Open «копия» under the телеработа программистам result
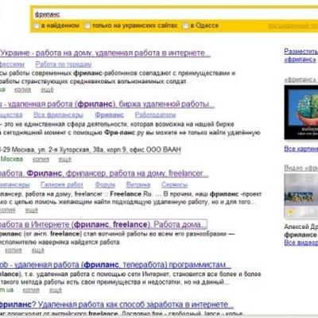This screenshot has width=318, height=318. coord(31,290)
